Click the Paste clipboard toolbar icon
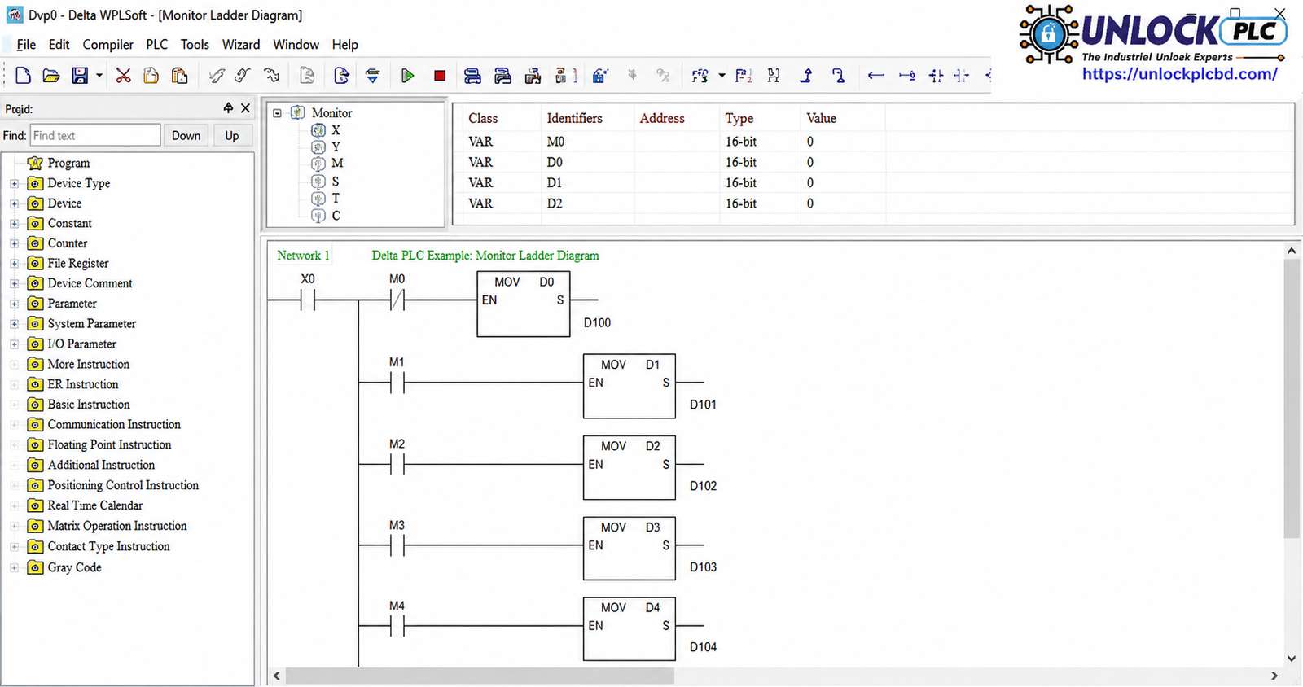 click(179, 76)
